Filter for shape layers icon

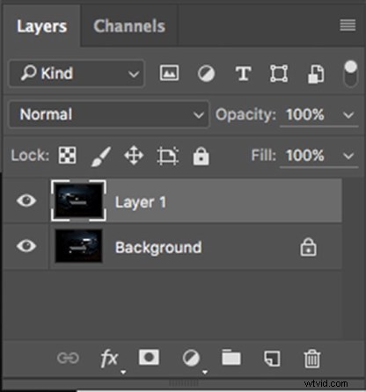pyautogui.click(x=279, y=74)
